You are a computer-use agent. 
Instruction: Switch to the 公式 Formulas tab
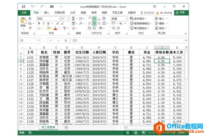(73, 13)
